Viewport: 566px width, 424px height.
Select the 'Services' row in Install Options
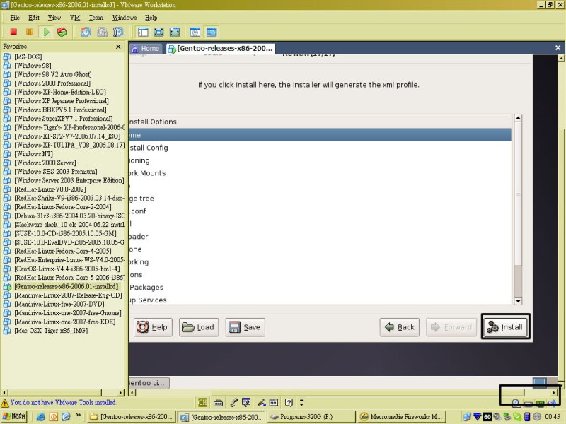pos(320,300)
